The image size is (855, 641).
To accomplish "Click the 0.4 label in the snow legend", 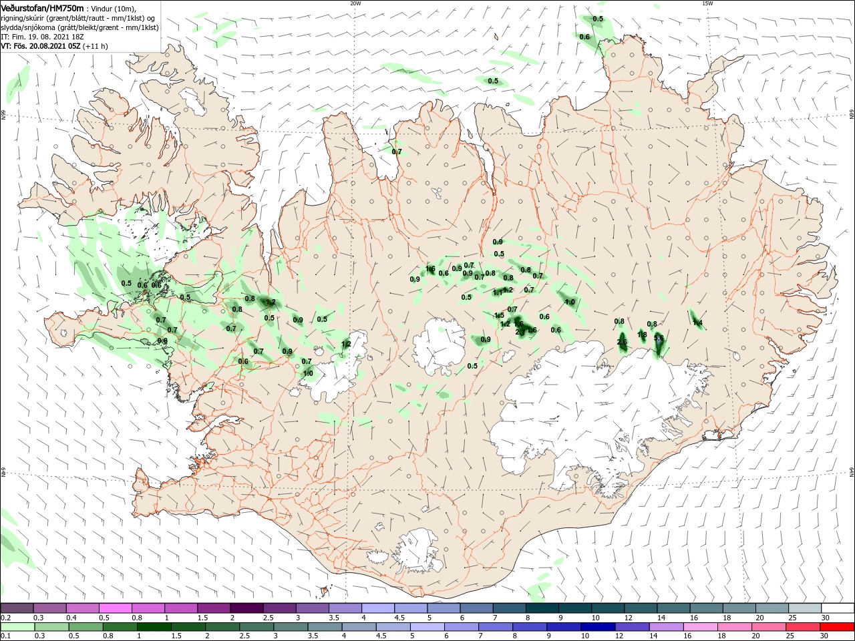I will [71, 618].
